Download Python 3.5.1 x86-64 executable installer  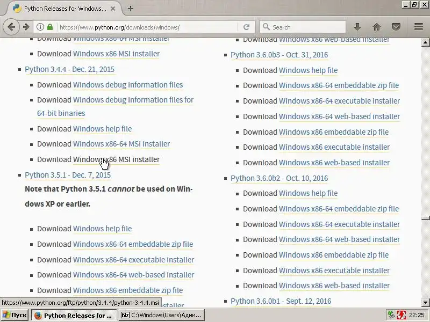[133, 260]
